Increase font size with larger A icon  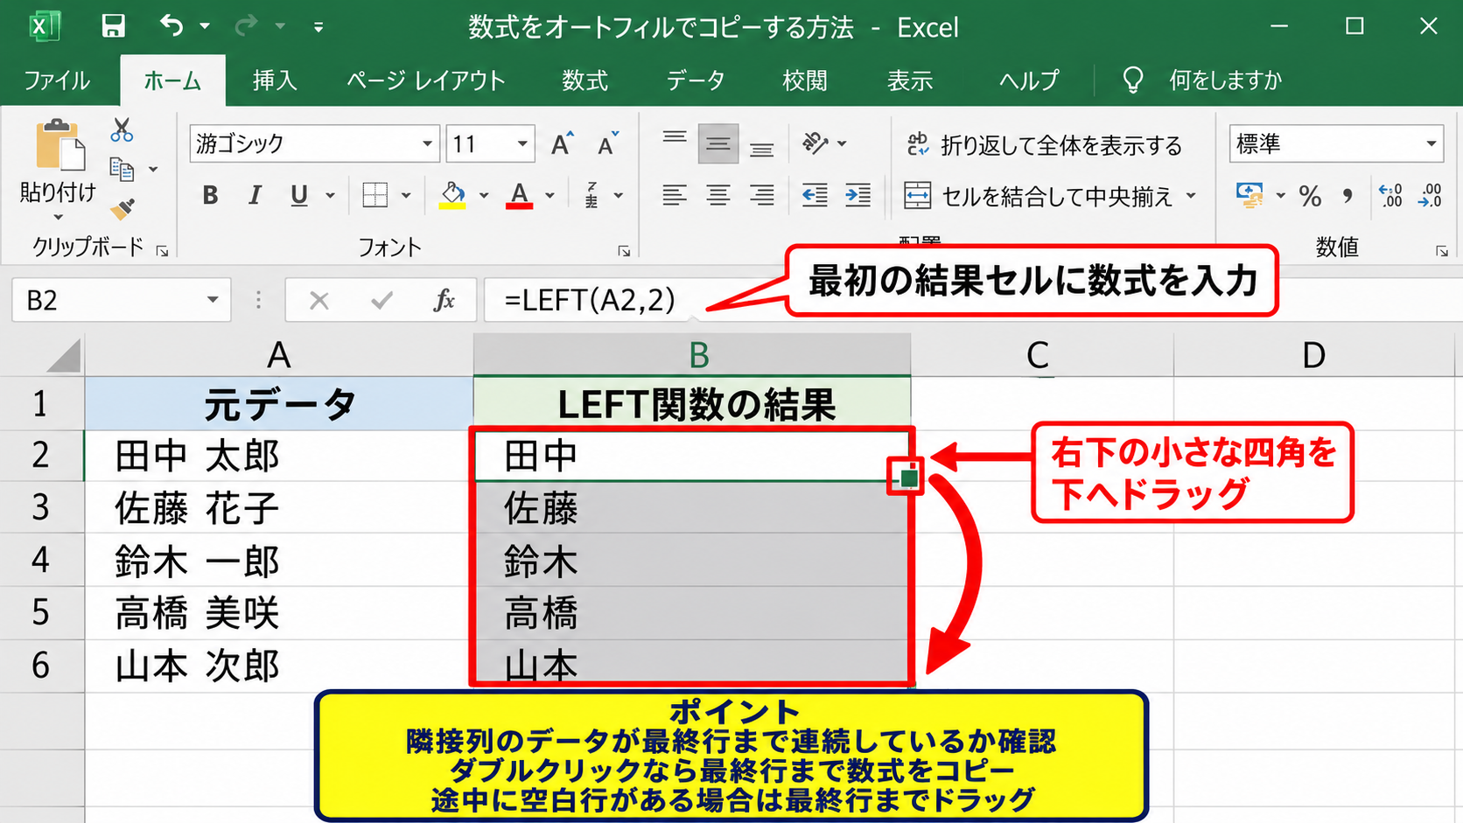pos(562,143)
